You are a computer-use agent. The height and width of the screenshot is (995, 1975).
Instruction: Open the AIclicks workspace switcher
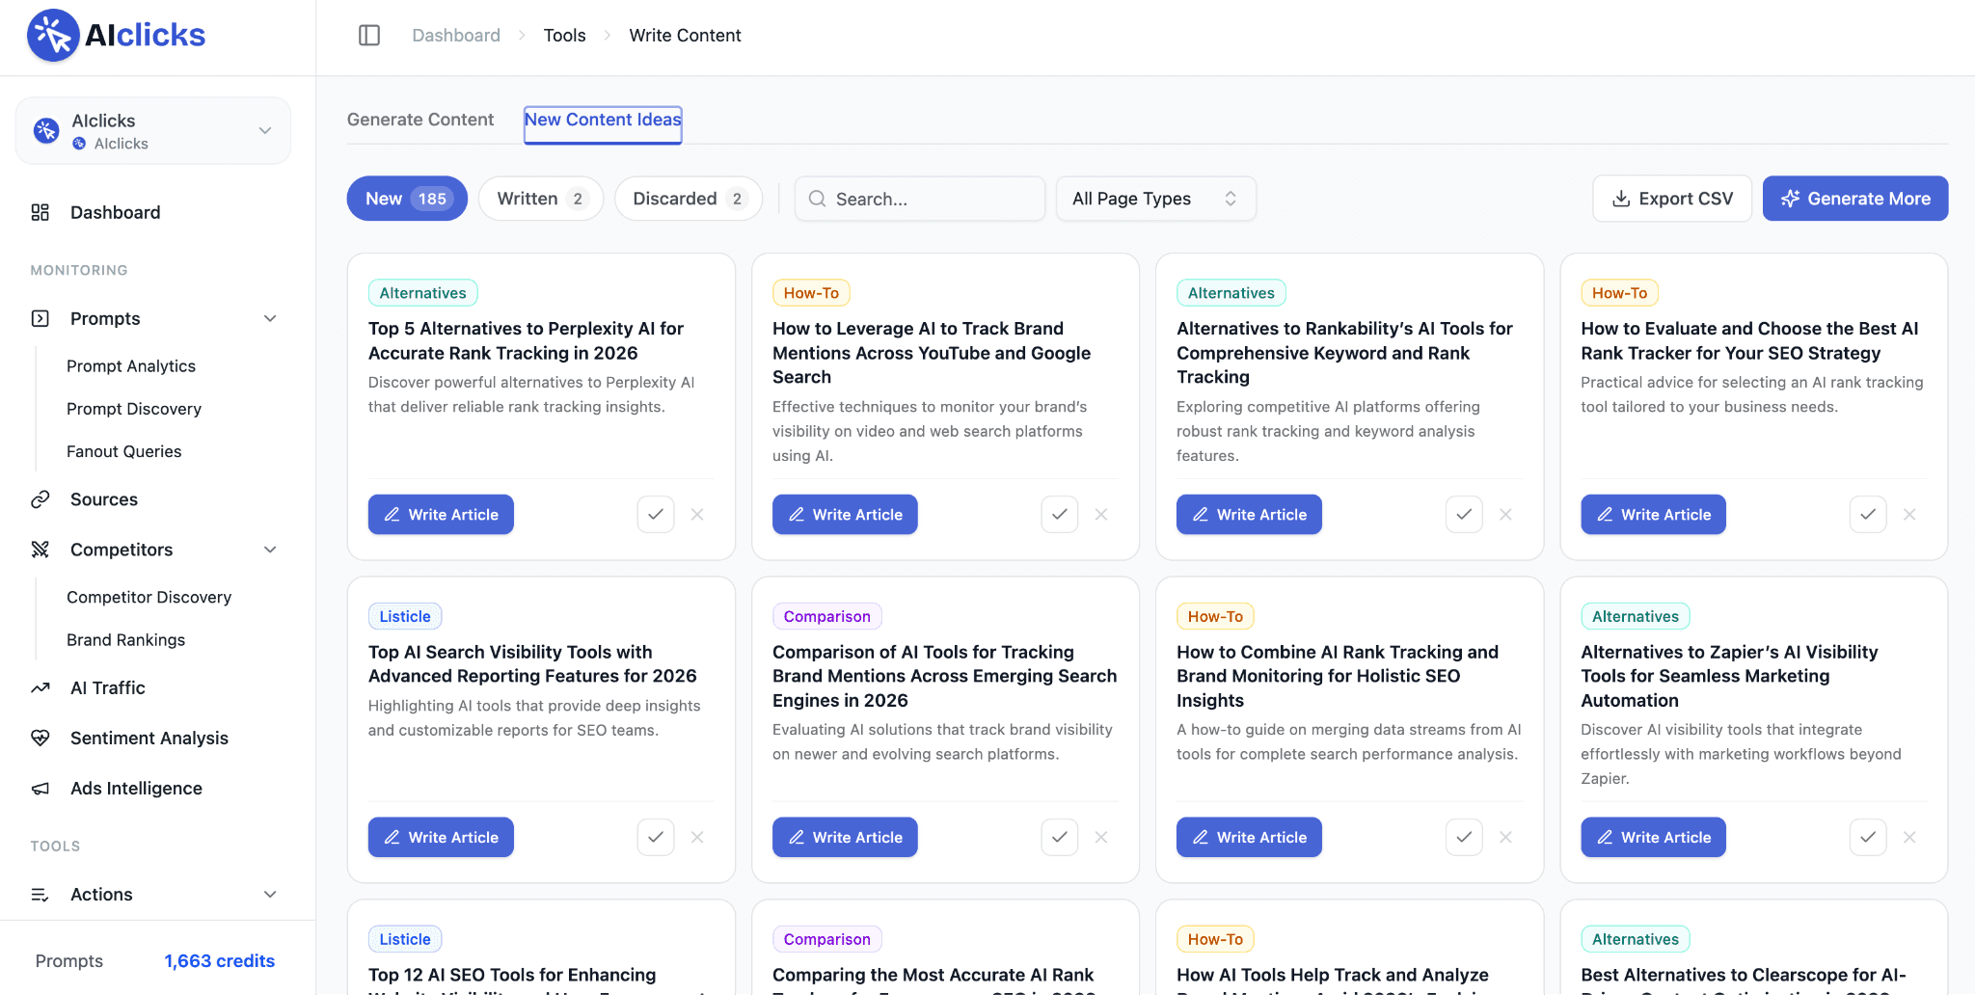click(x=153, y=131)
